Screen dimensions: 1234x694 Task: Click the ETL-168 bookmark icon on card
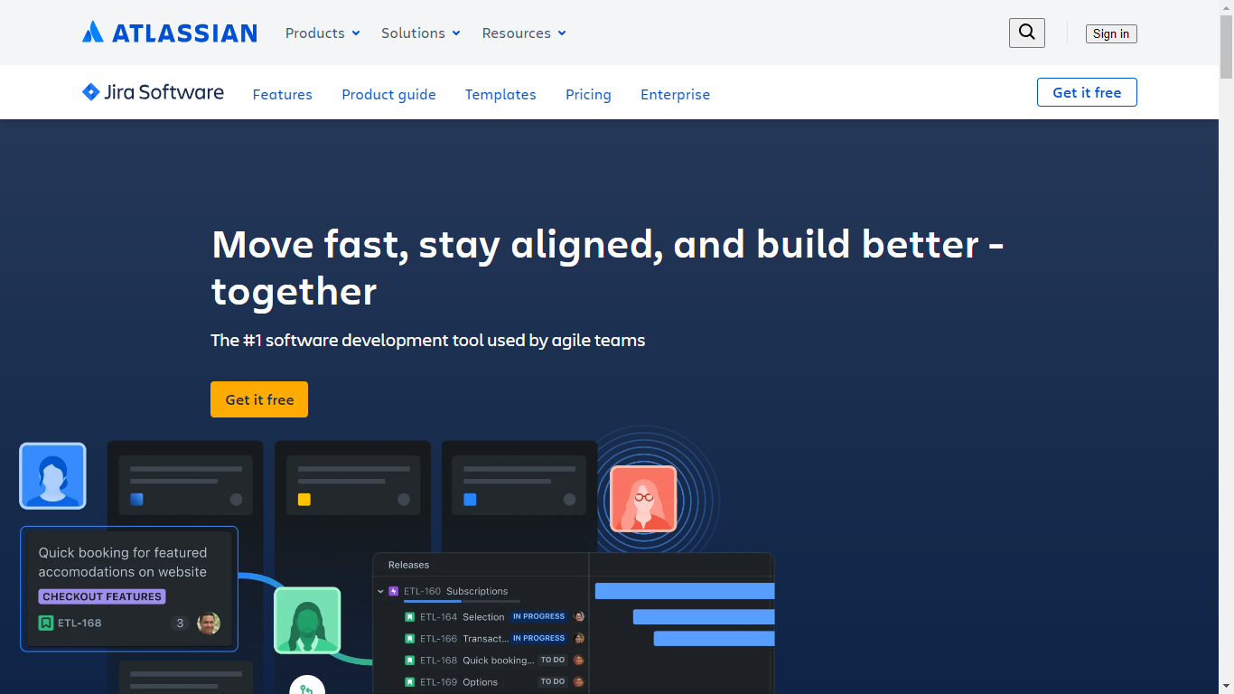[46, 623]
